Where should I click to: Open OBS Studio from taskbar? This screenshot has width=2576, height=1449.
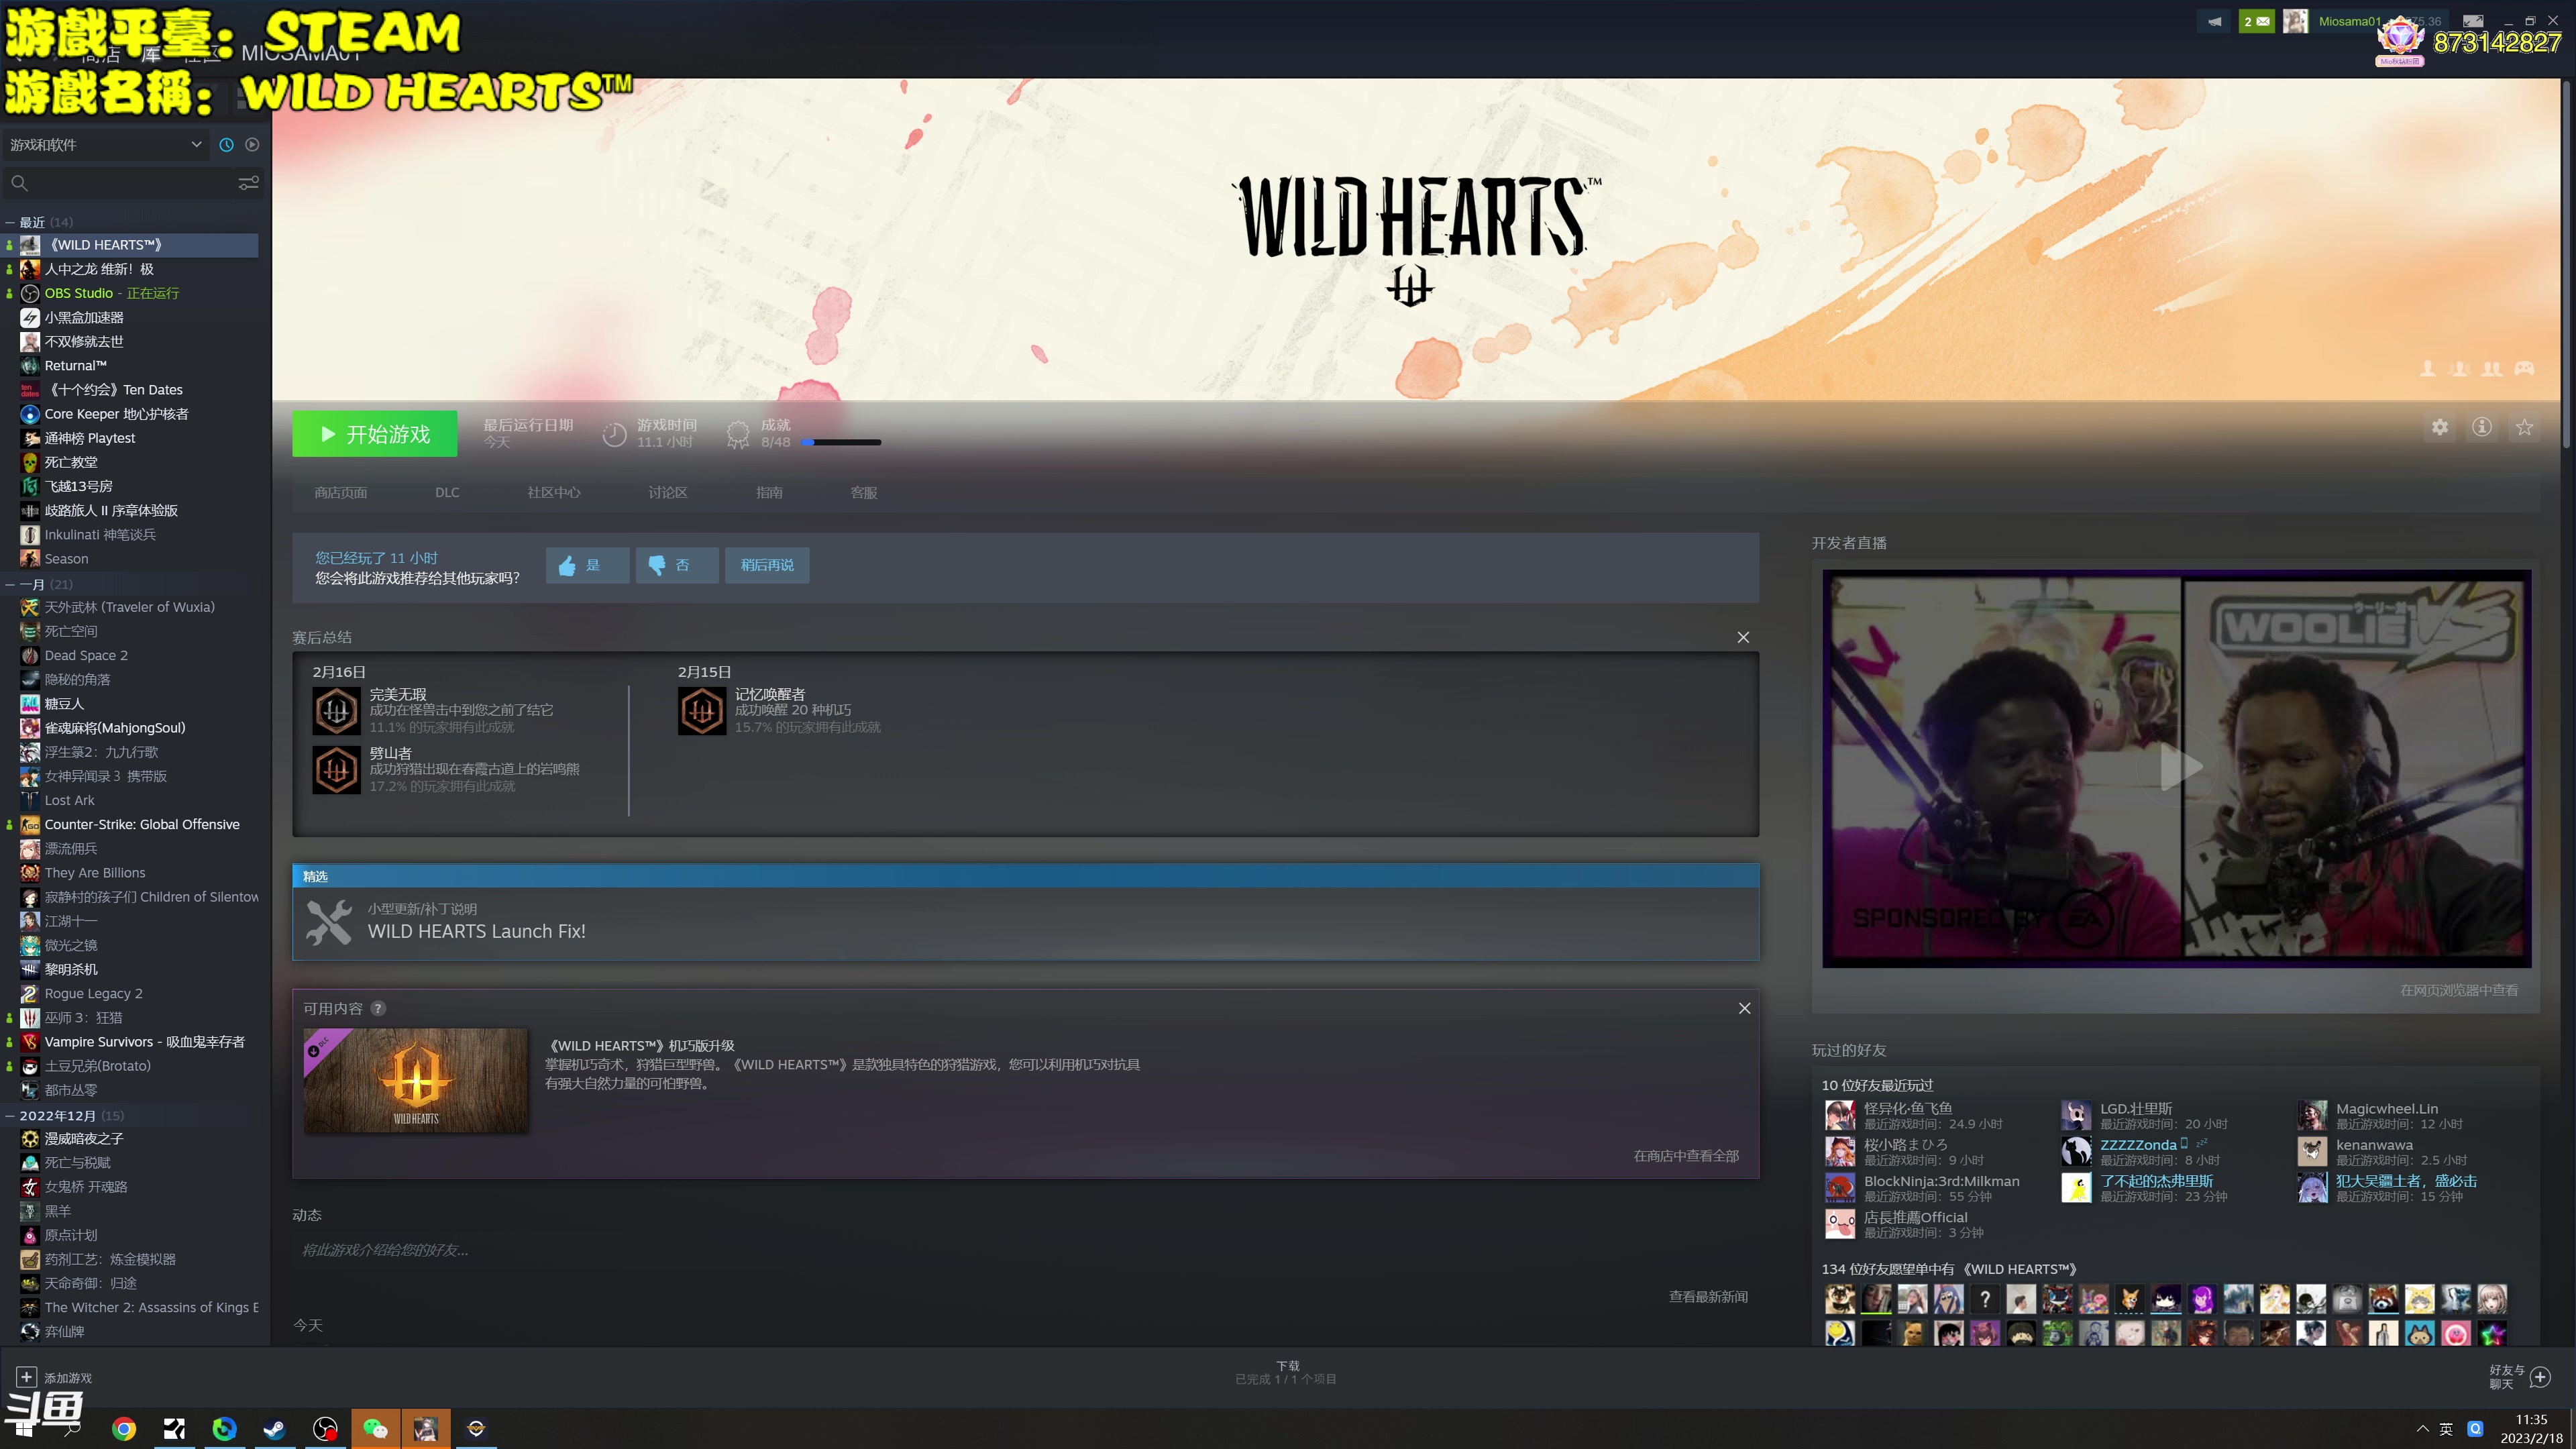[325, 1429]
